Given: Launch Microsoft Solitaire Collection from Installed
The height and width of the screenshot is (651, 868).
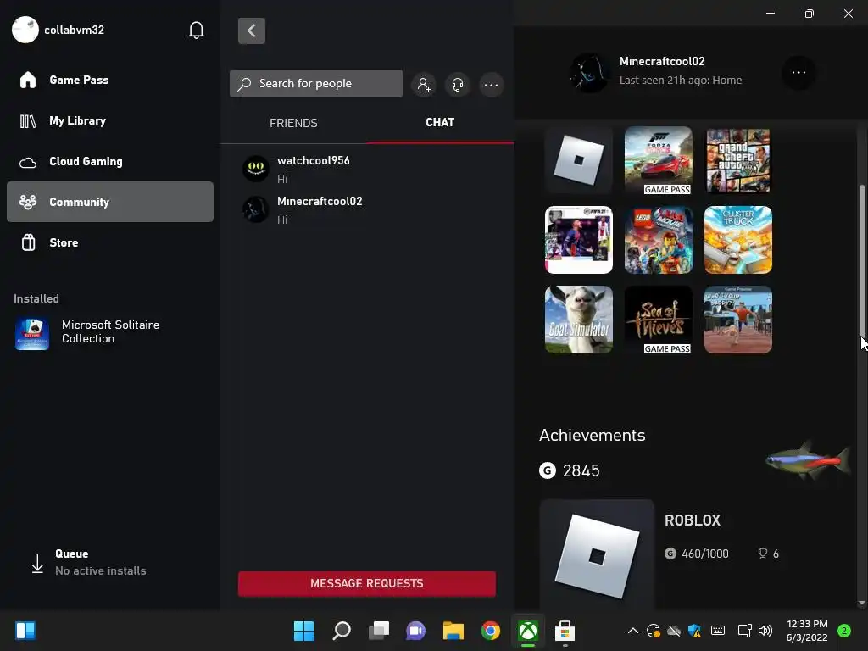Looking at the screenshot, I should coord(110,332).
